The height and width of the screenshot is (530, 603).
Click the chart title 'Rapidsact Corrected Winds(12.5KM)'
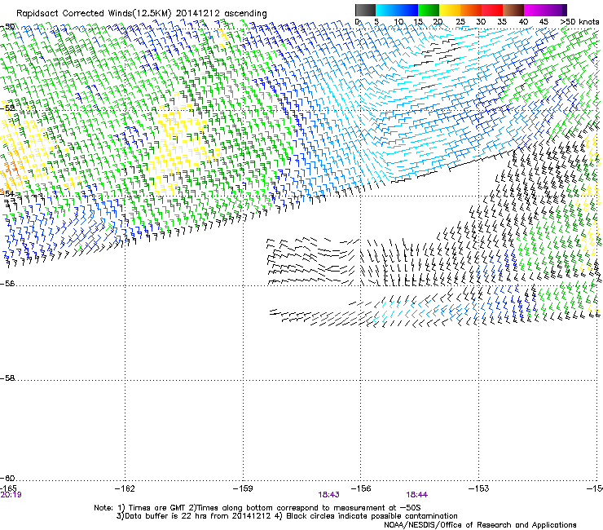click(94, 14)
